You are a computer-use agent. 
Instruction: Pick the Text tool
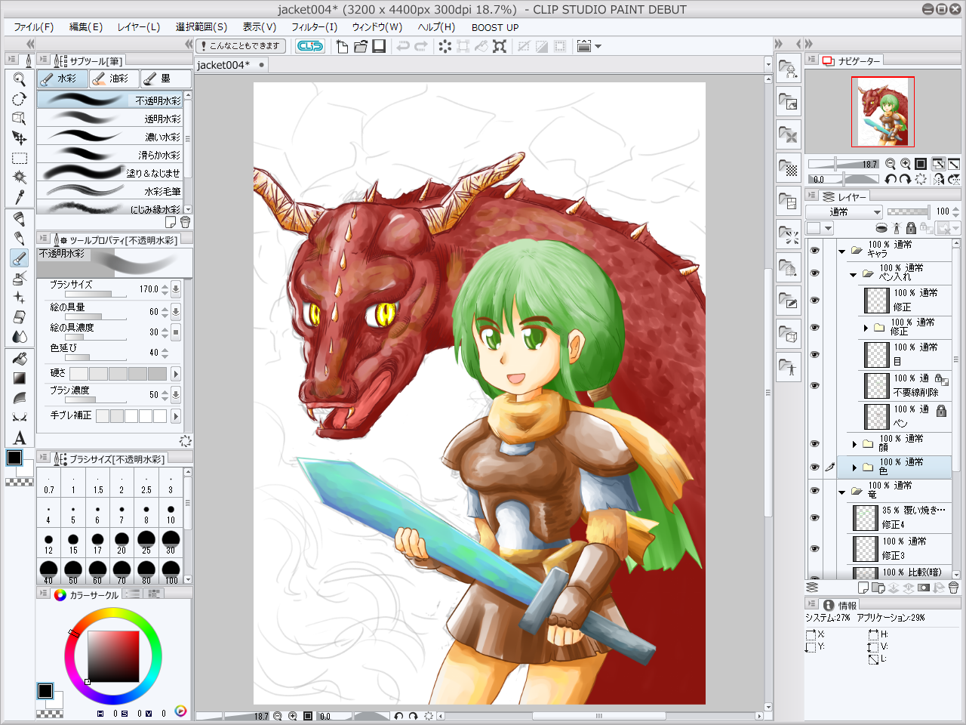[x=20, y=438]
